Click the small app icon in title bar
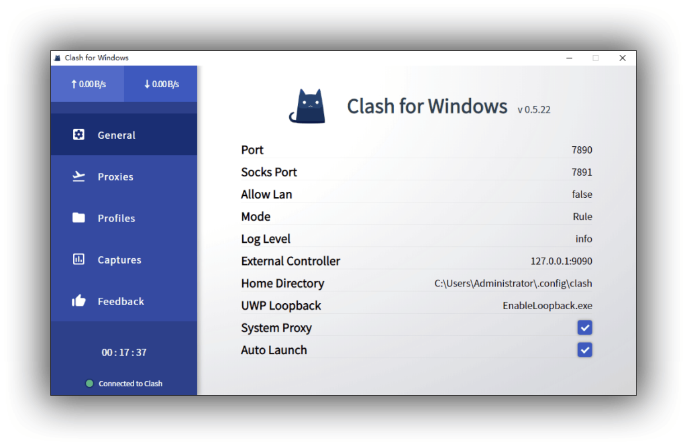This screenshot has width=687, height=446. tap(57, 58)
